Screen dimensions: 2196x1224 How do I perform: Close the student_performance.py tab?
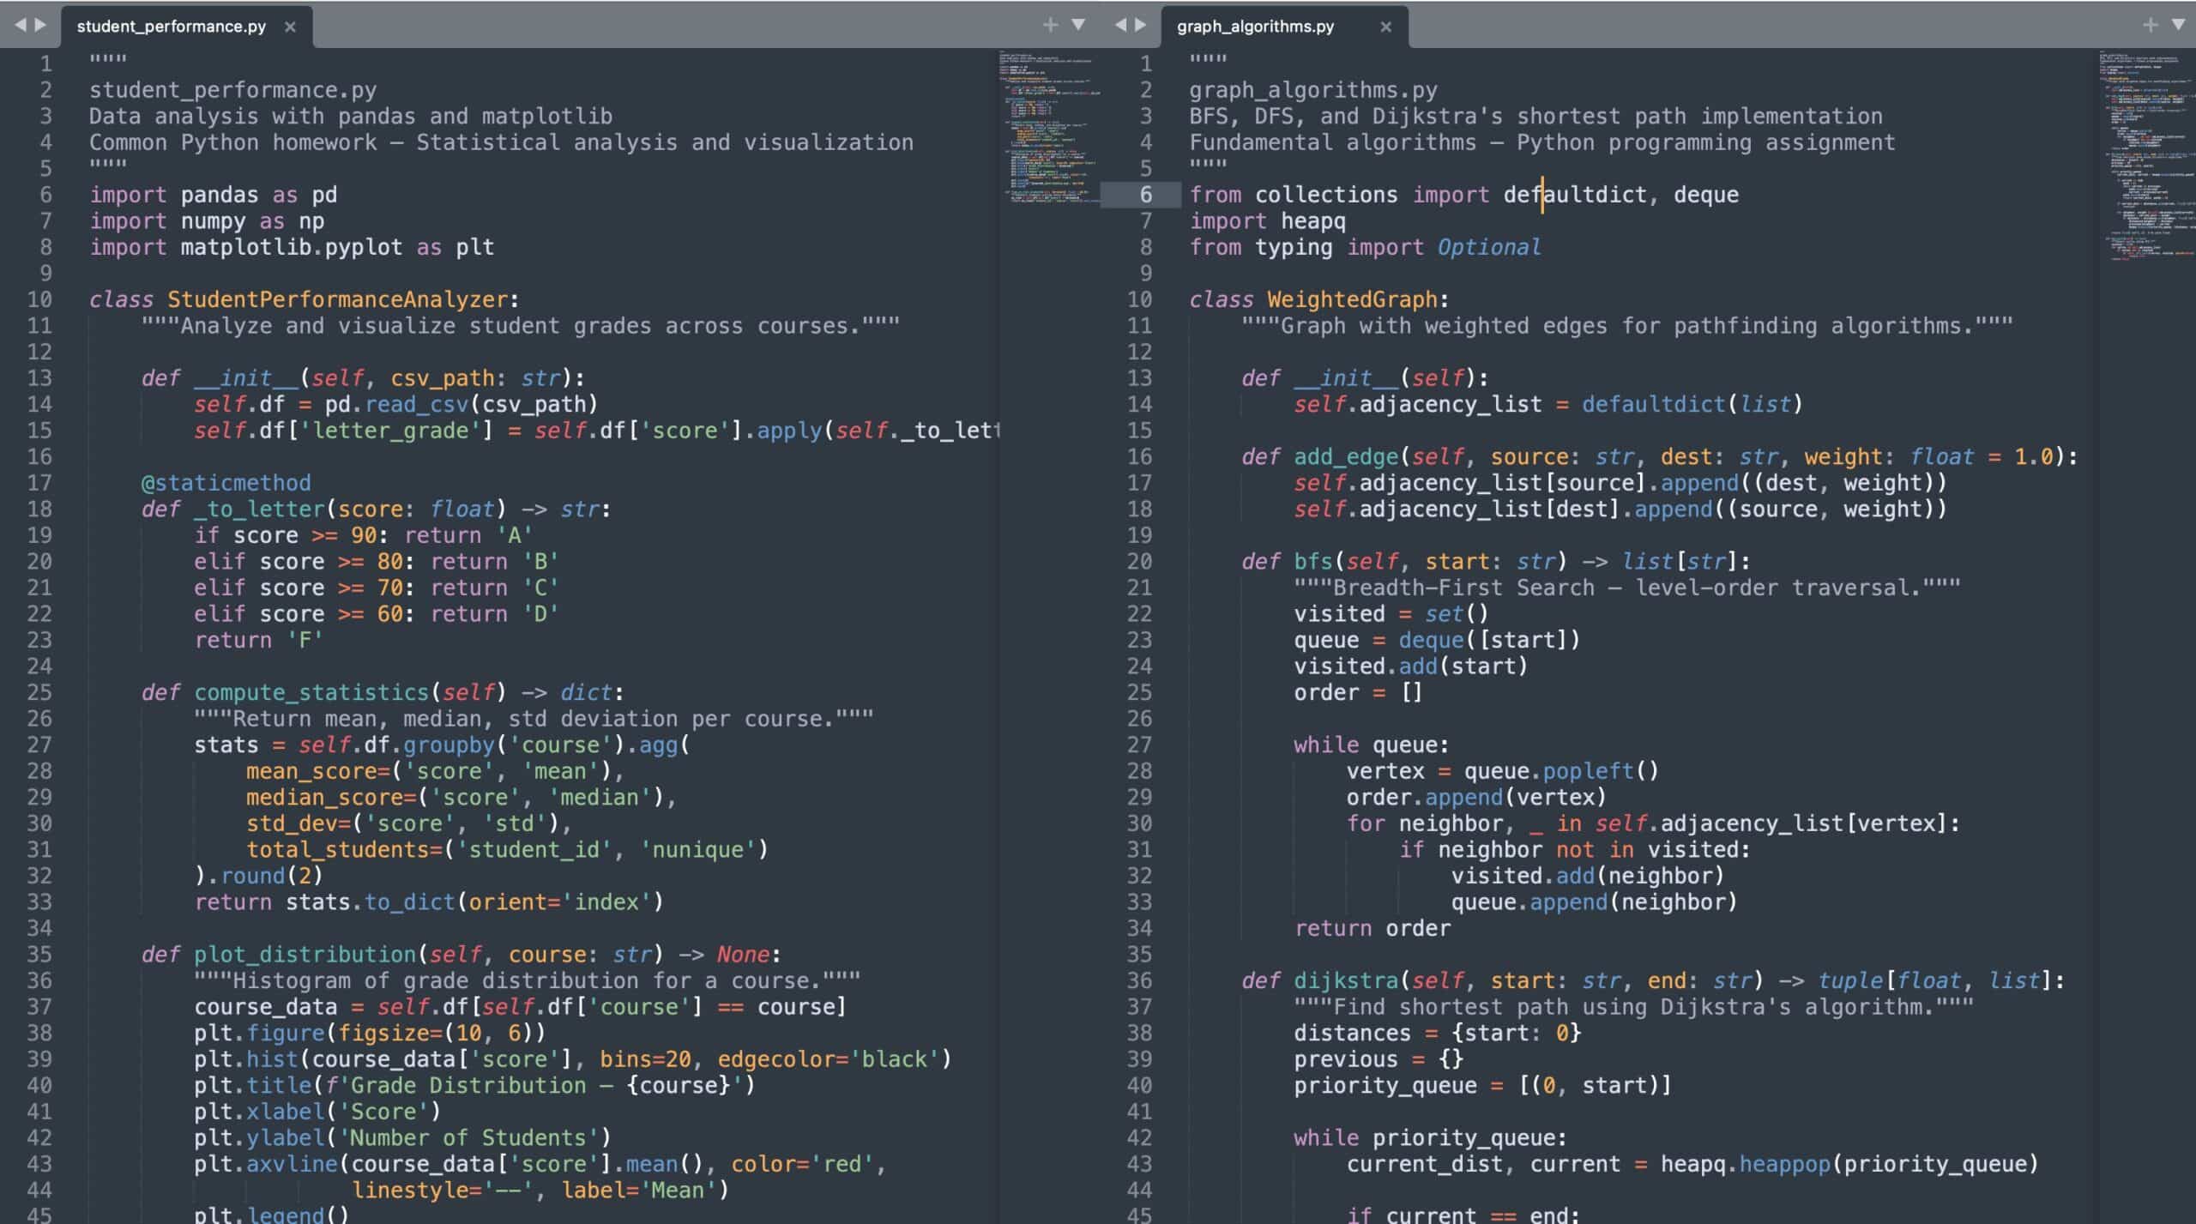pos(290,27)
